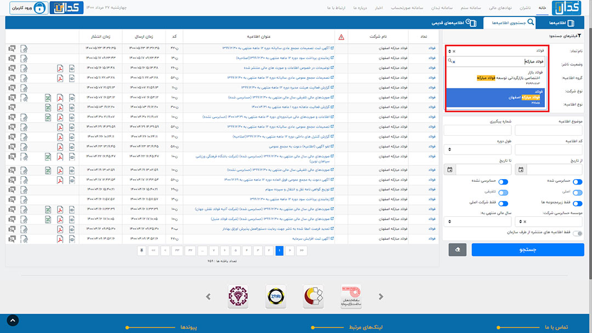Toggle 'فقط اطلاعیه های منتشره از طرف سازمان' switch
Image resolution: width=592 pixels, height=333 pixels.
click(x=577, y=233)
